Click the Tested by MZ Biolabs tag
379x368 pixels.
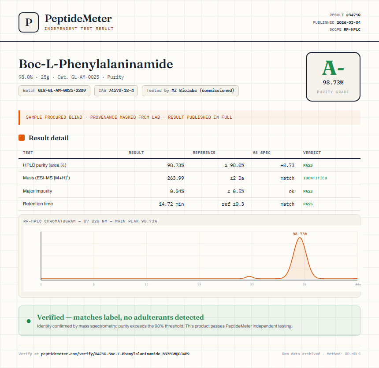pos(190,91)
